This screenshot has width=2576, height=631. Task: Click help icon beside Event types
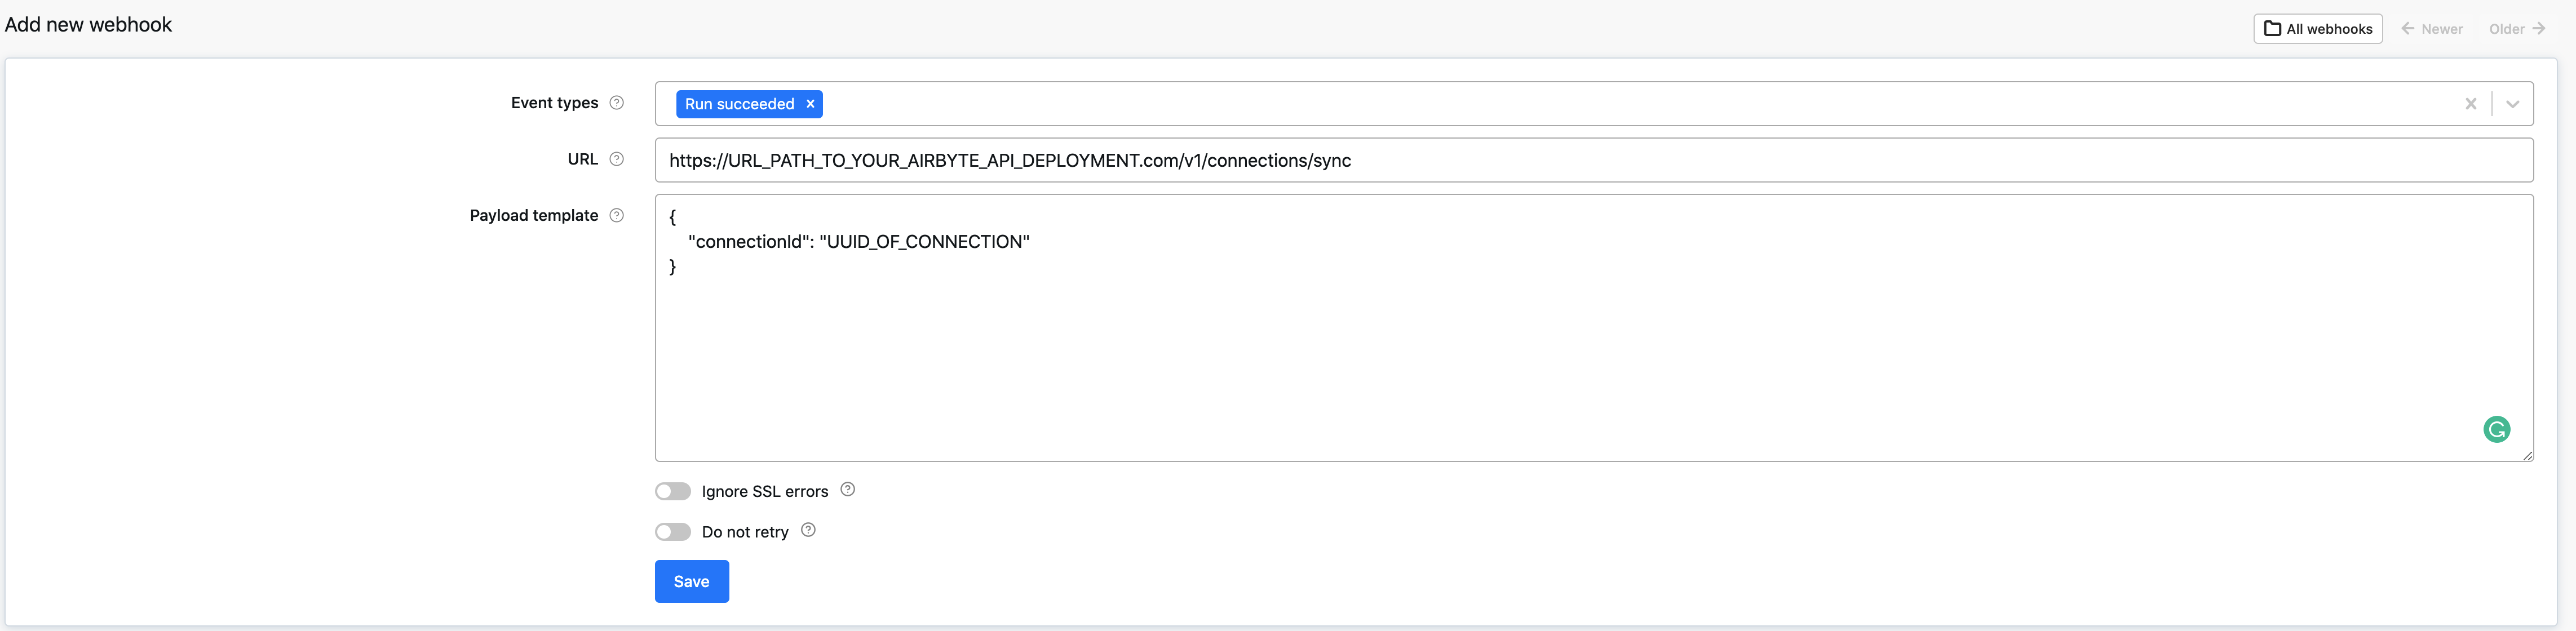(617, 103)
